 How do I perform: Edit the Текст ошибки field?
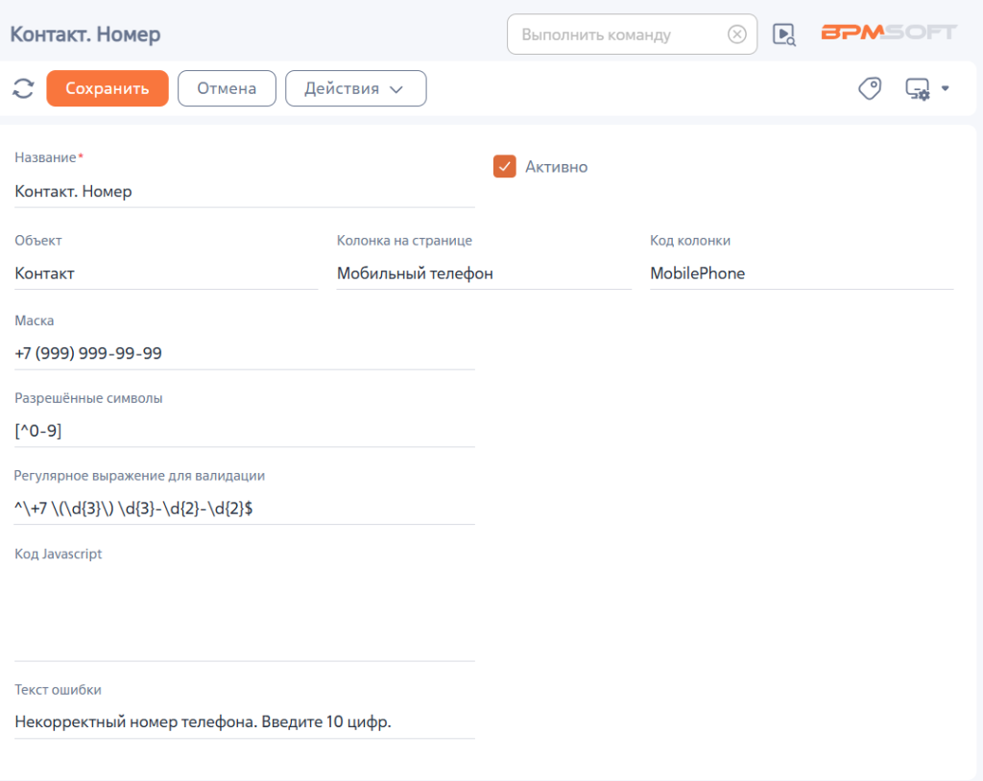pyautogui.click(x=245, y=722)
